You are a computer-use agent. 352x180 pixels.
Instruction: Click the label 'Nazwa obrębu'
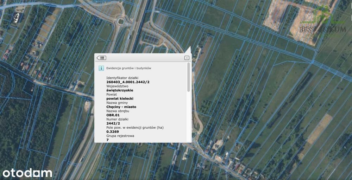[118, 111]
